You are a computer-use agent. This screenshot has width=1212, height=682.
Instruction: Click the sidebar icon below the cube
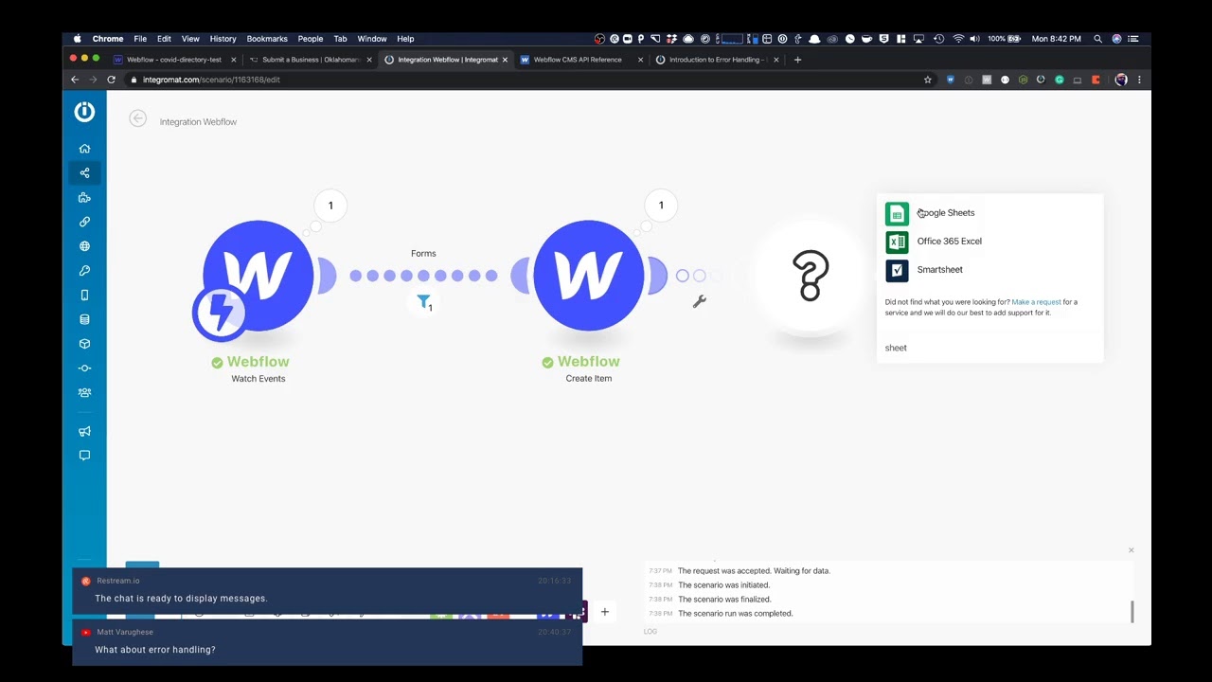coord(84,368)
